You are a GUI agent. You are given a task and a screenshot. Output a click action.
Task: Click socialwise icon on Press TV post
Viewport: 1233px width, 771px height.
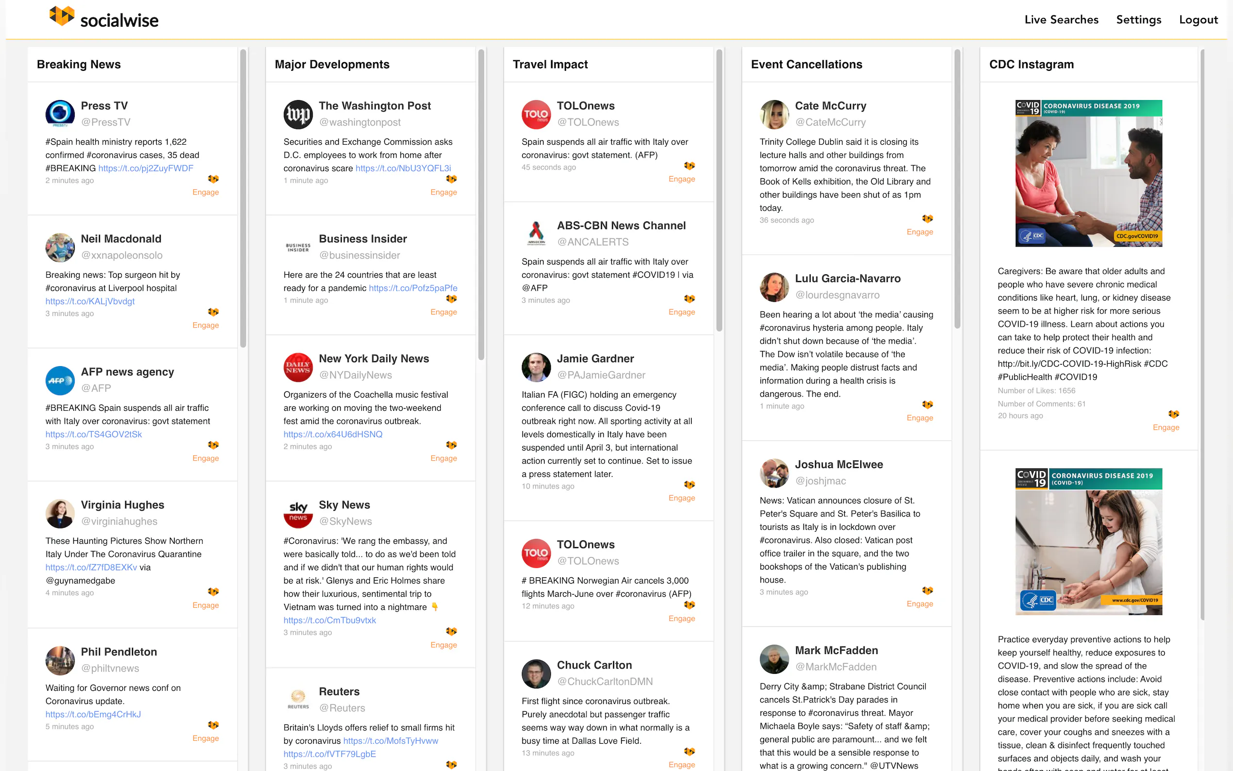[213, 179]
